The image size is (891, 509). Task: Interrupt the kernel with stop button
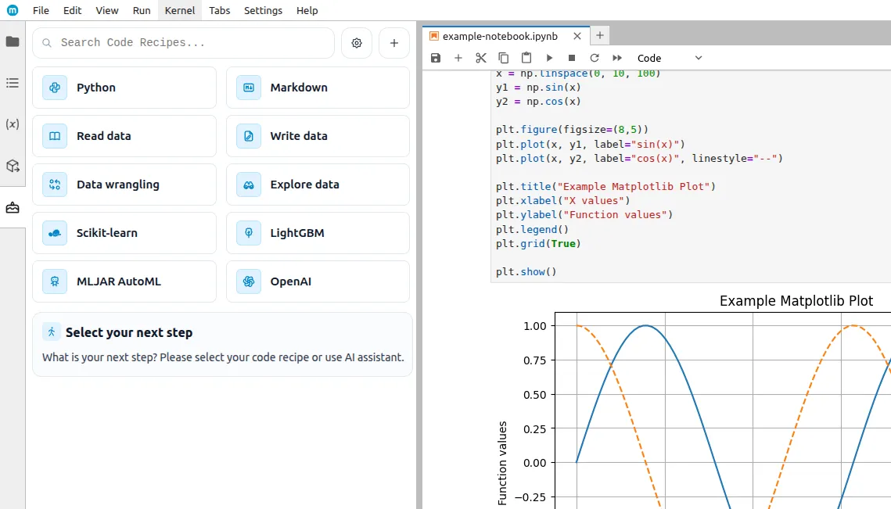(x=572, y=58)
